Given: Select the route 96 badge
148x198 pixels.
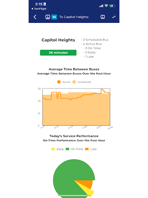Looking at the screenshot, I should click(x=54, y=17).
